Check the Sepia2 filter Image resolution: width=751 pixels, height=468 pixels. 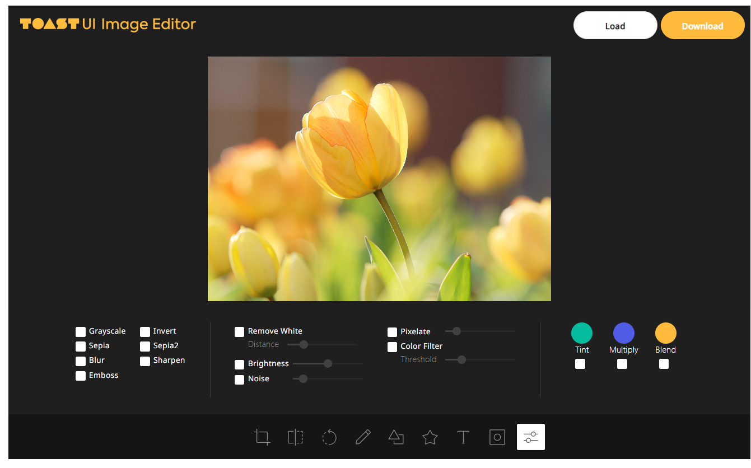tap(145, 346)
